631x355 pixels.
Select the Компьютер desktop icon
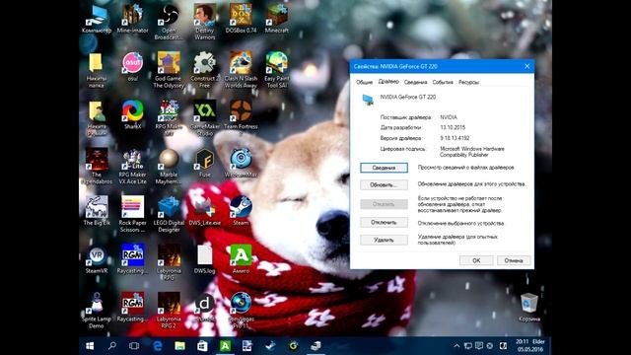click(x=97, y=19)
